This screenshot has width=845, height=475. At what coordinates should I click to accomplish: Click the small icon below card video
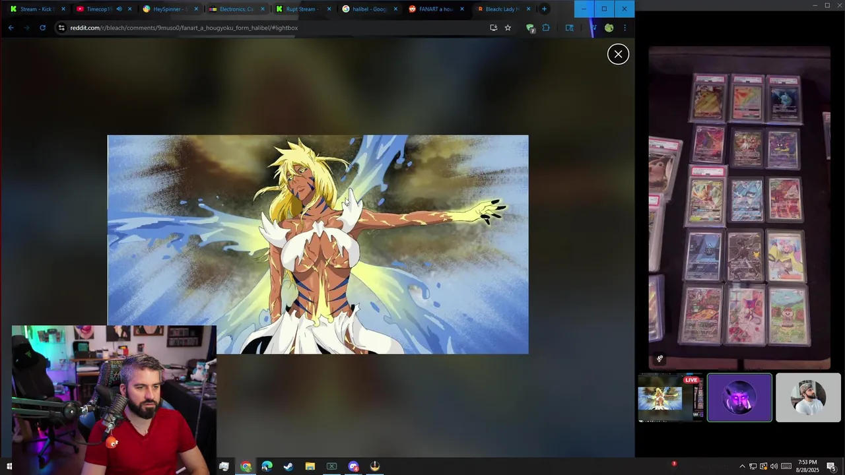pyautogui.click(x=659, y=359)
